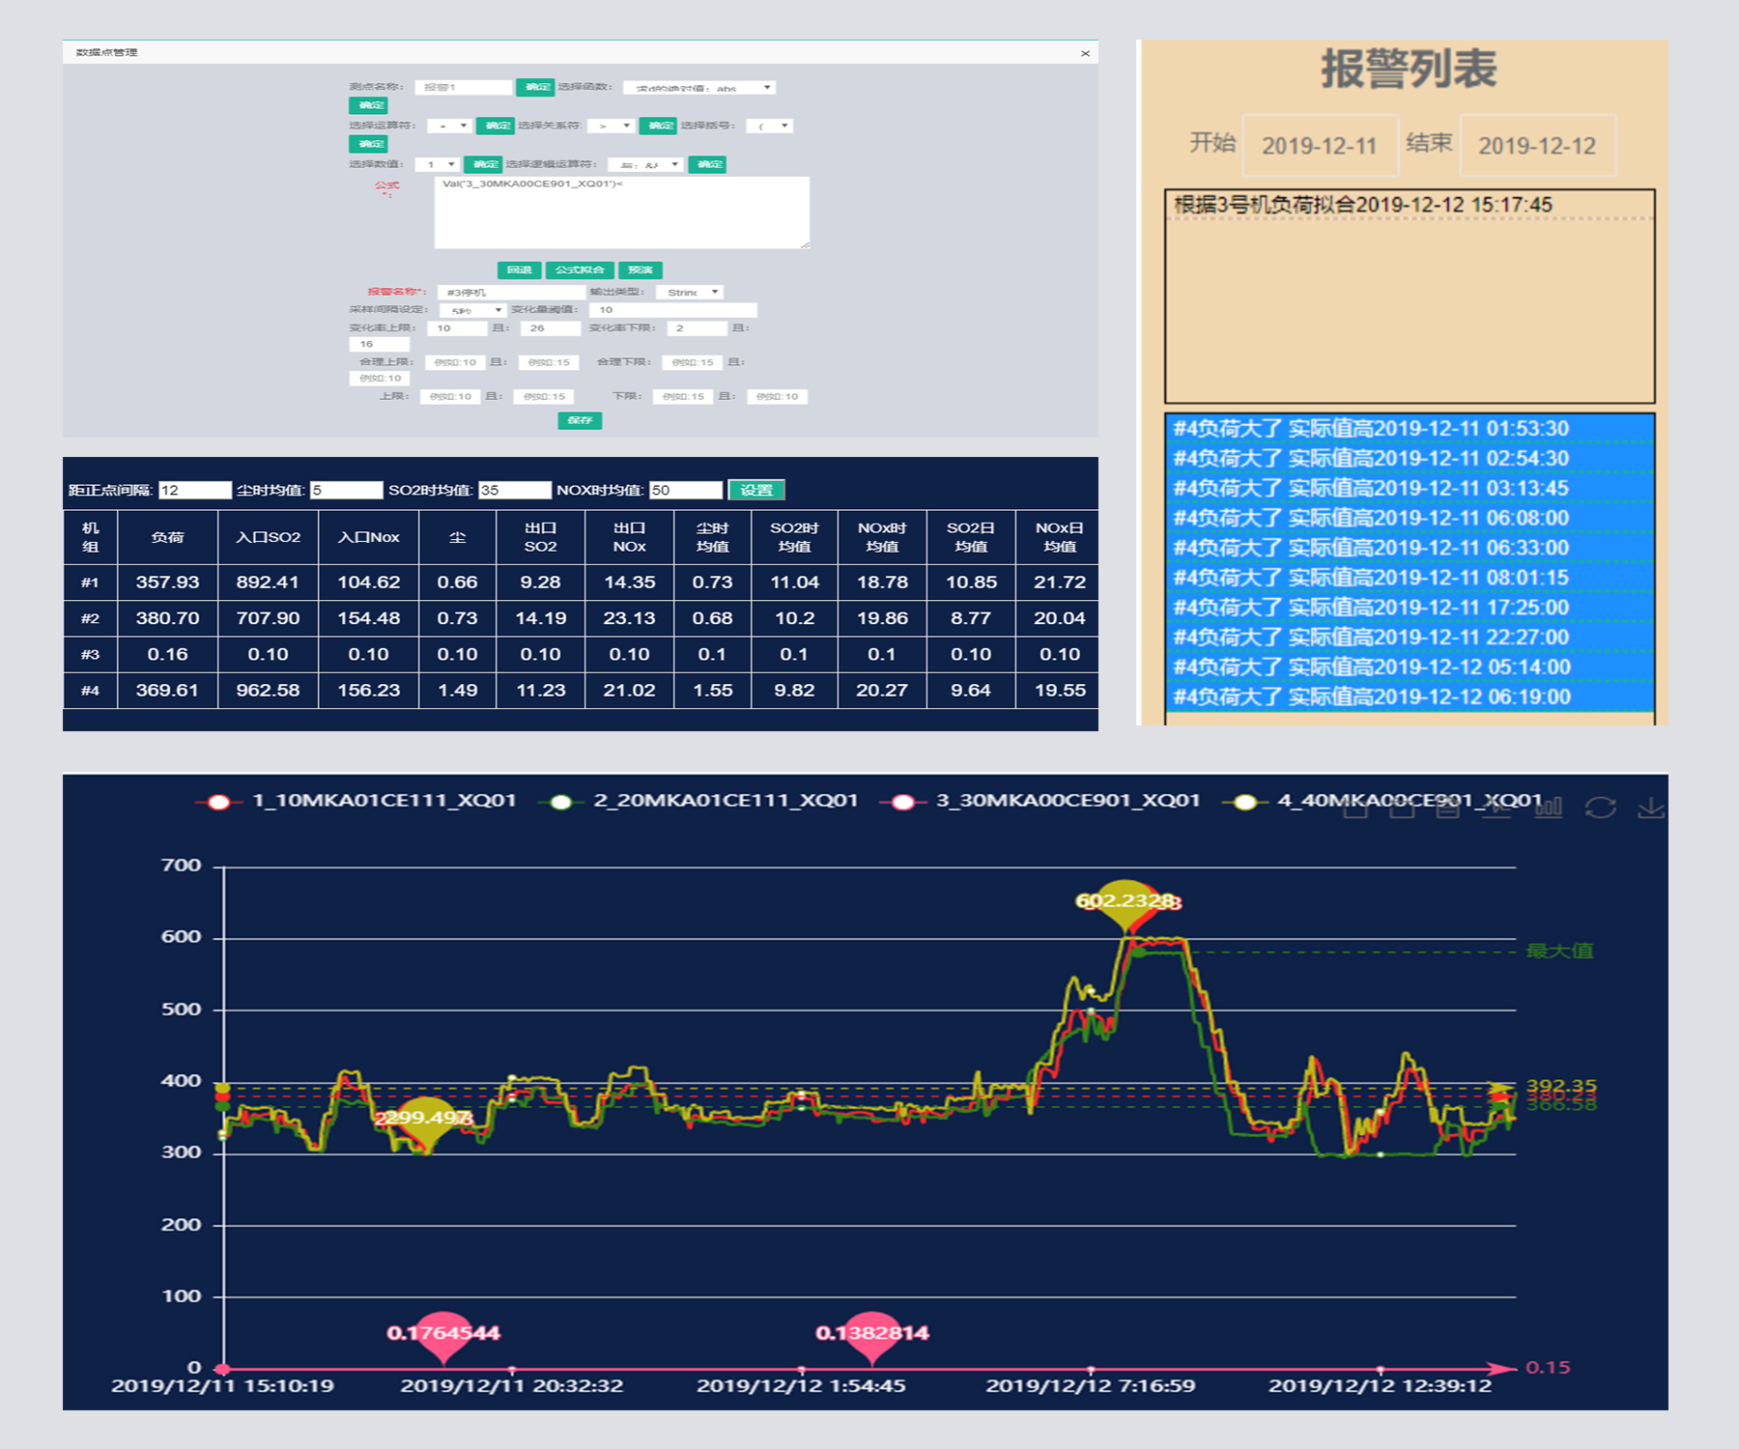The width and height of the screenshot is (1739, 1449).
Task: Open the 选择逻辑运算符 dropdown
Action: [x=645, y=164]
